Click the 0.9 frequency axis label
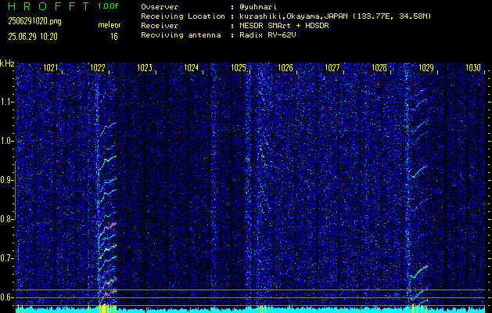Viewport: 492px width, 313px height. point(7,180)
